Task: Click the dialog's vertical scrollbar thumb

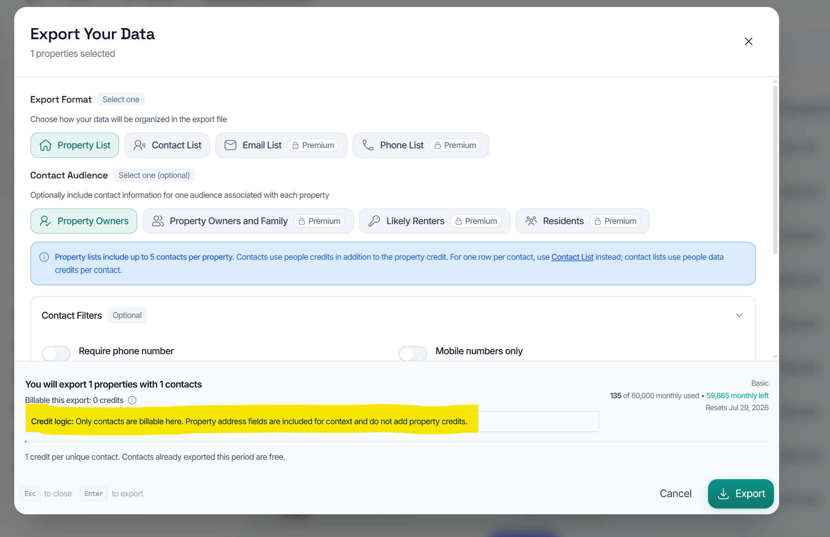Action: pyautogui.click(x=775, y=170)
